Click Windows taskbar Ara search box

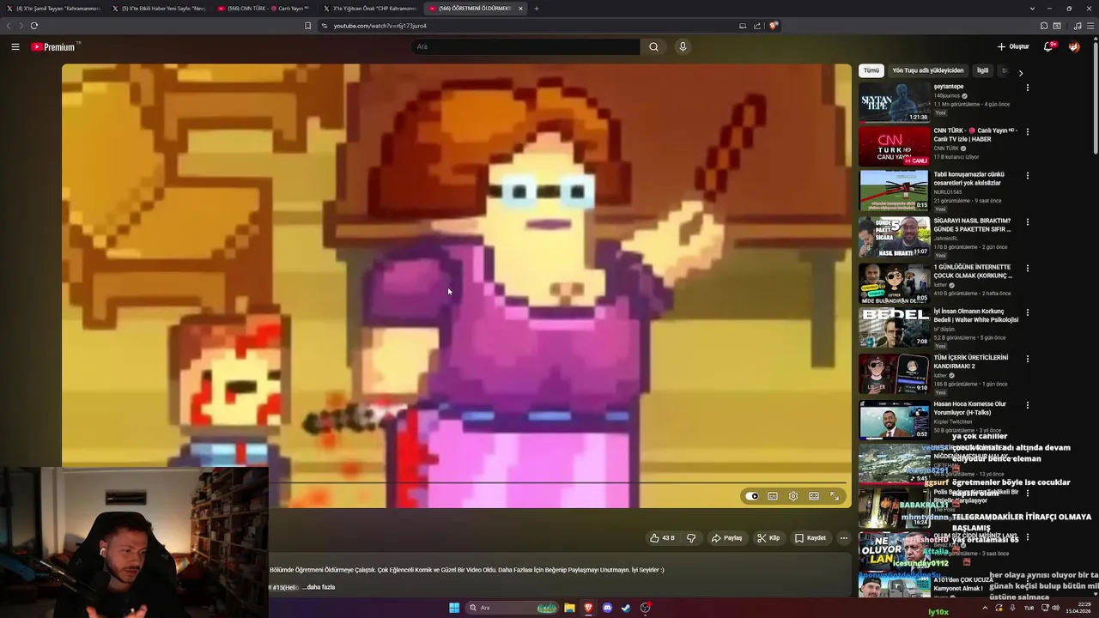(513, 608)
